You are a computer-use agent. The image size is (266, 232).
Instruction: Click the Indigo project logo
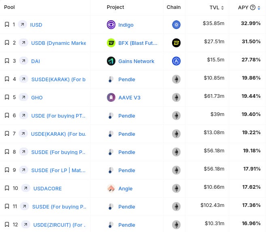coord(111,25)
